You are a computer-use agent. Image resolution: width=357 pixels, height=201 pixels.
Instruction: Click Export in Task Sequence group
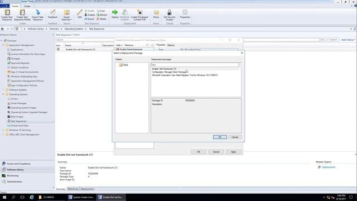89,19
